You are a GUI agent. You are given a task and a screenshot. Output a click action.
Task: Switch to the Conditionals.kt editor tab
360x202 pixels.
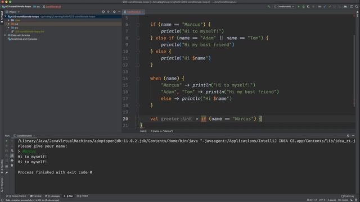133,12
